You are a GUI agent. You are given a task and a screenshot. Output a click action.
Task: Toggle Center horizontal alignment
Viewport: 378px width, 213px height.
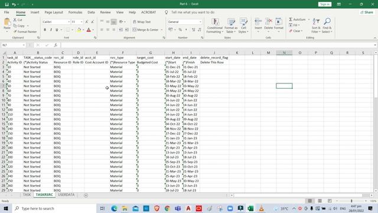coord(107,30)
